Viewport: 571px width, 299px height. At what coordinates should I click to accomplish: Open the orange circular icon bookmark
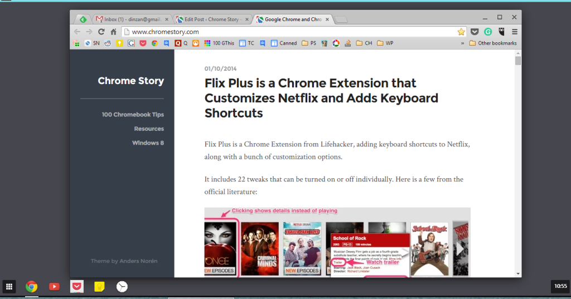click(196, 43)
